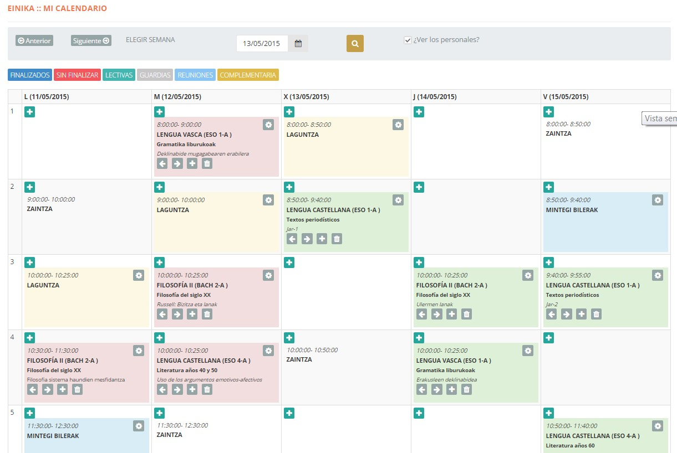Select the GUARDIAS legend tag
The width and height of the screenshot is (677, 453).
(x=155, y=75)
